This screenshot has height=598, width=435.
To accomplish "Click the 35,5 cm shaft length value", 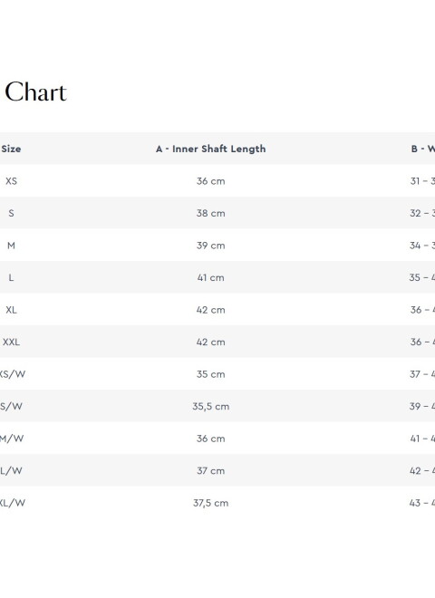I will click(x=210, y=407).
